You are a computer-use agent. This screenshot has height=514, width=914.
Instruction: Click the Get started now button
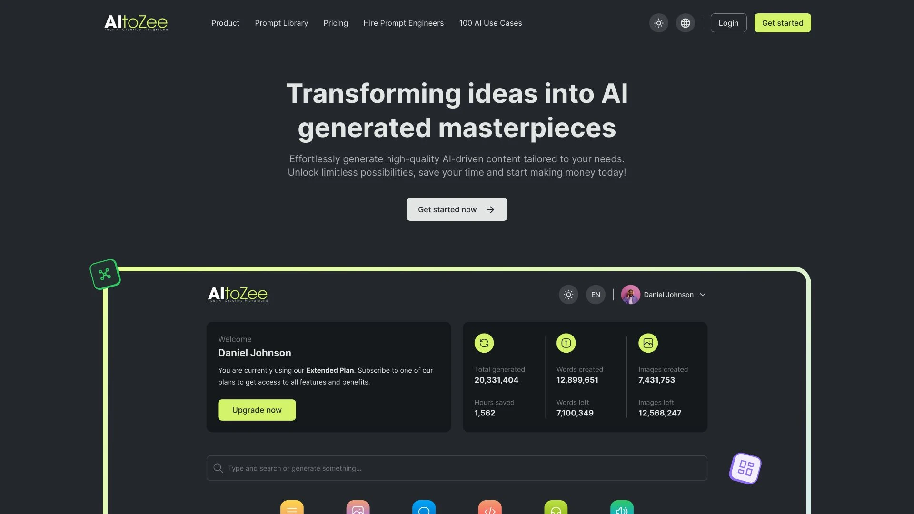tap(457, 209)
